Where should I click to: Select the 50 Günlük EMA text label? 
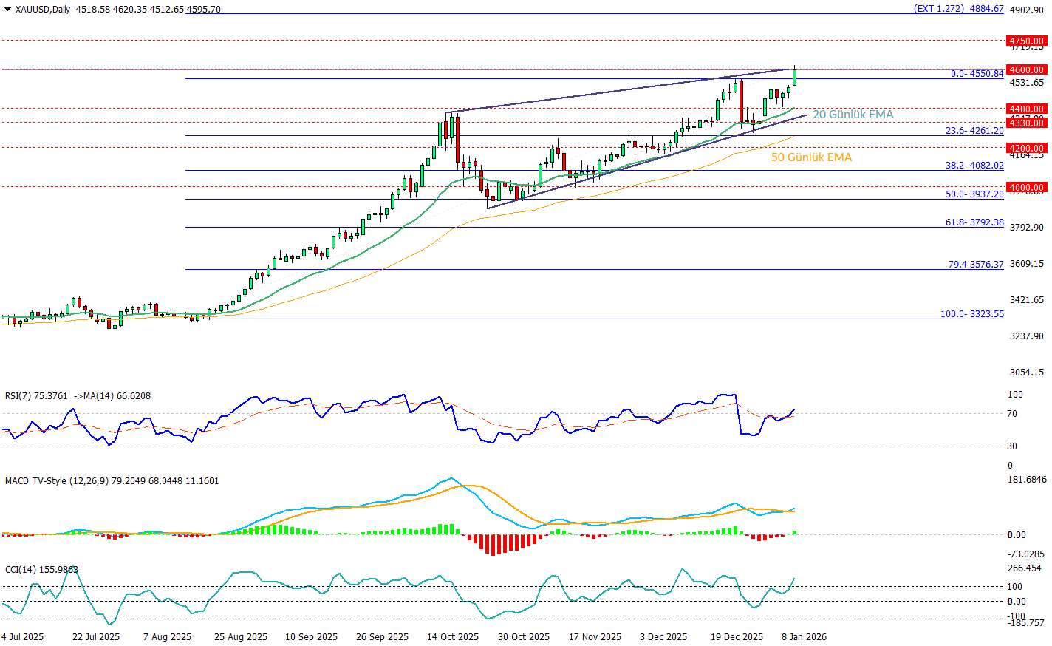[811, 157]
